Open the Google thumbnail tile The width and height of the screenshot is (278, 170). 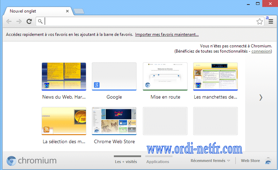click(x=114, y=76)
